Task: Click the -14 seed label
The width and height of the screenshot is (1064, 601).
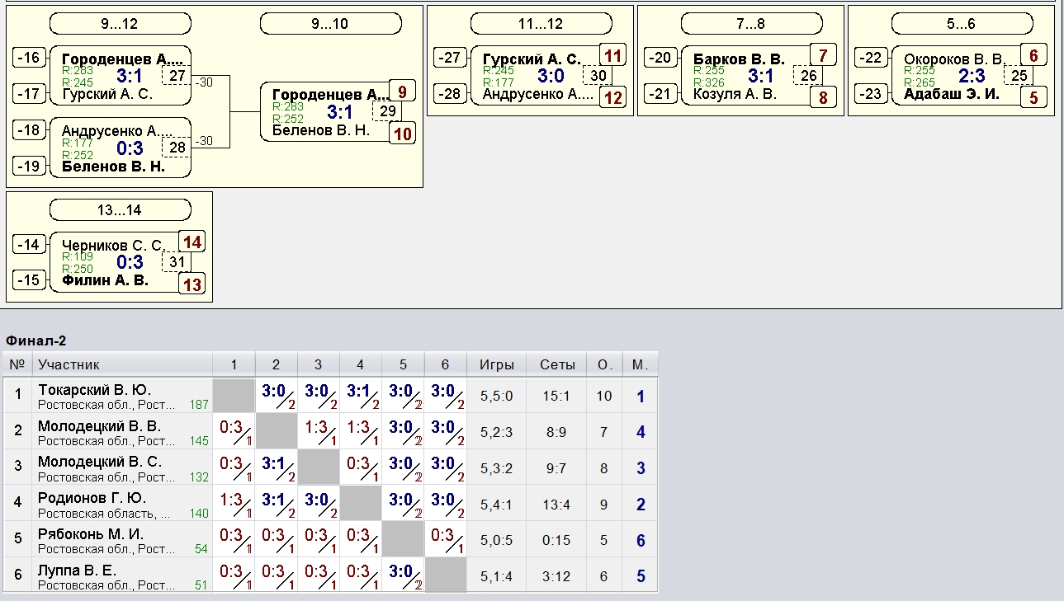Action: pyautogui.click(x=28, y=244)
